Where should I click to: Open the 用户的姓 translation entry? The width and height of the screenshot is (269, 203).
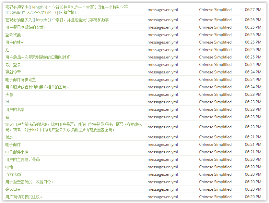click(x=14, y=42)
